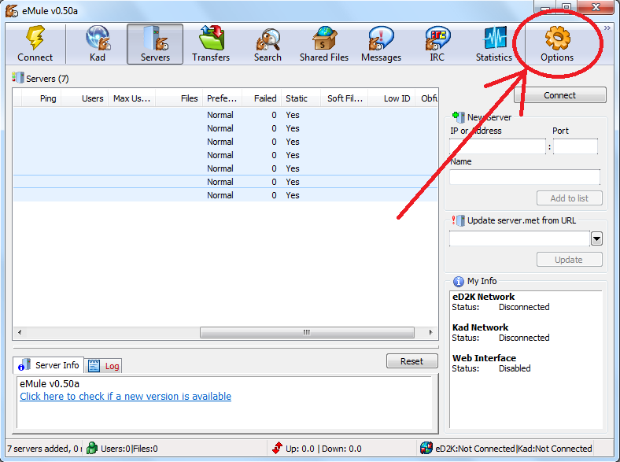Click the up/down transfer arrows icon
This screenshot has width=620, height=462.
(277, 448)
